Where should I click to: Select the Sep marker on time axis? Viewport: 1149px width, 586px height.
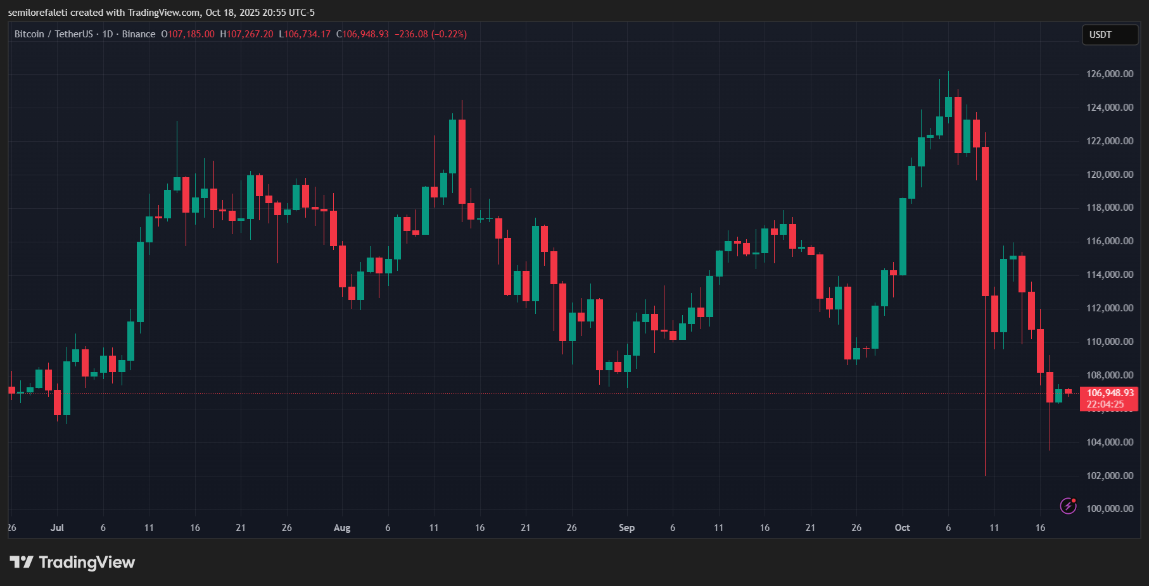(626, 528)
